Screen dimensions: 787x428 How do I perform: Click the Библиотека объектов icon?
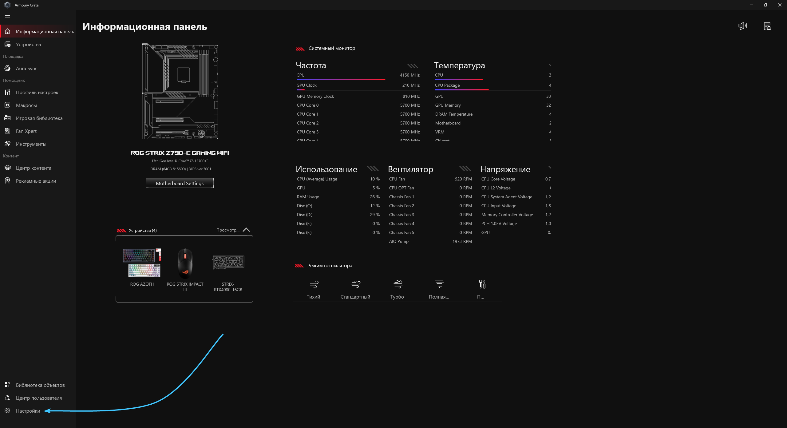click(7, 385)
